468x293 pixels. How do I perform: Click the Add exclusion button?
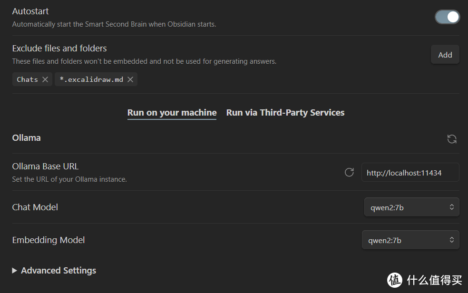pos(445,55)
